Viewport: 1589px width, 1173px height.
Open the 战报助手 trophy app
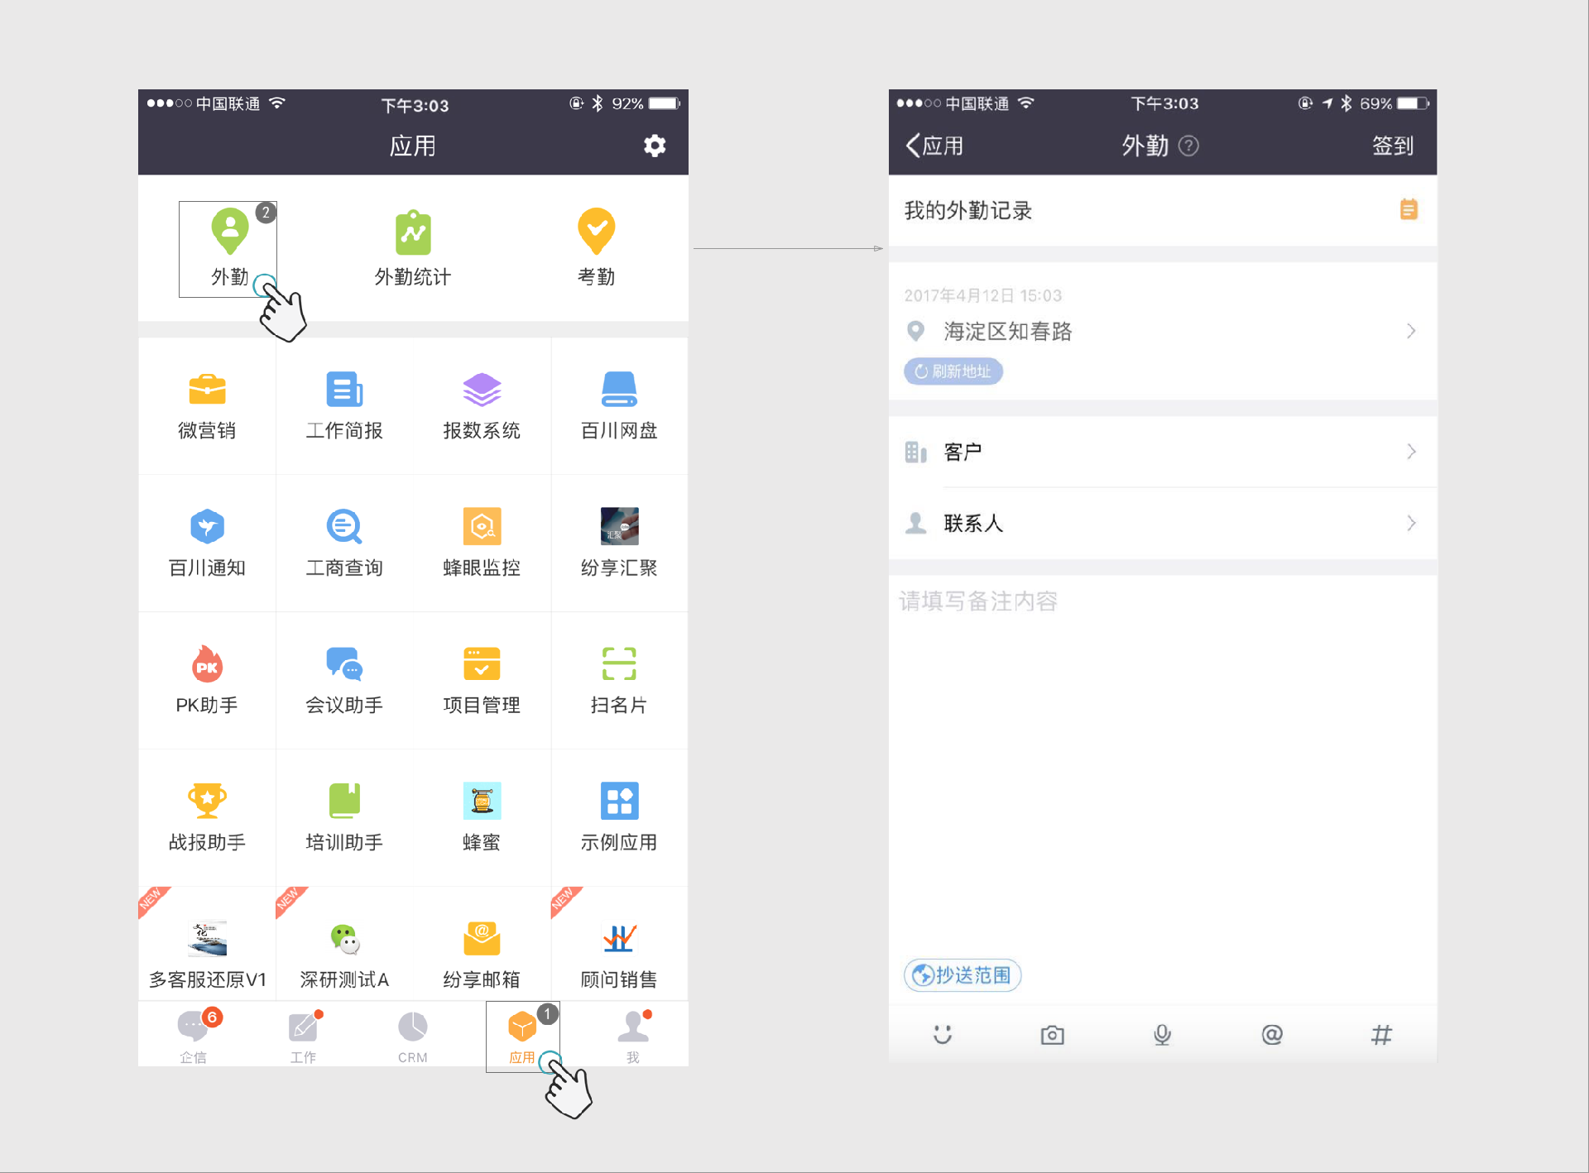207,817
